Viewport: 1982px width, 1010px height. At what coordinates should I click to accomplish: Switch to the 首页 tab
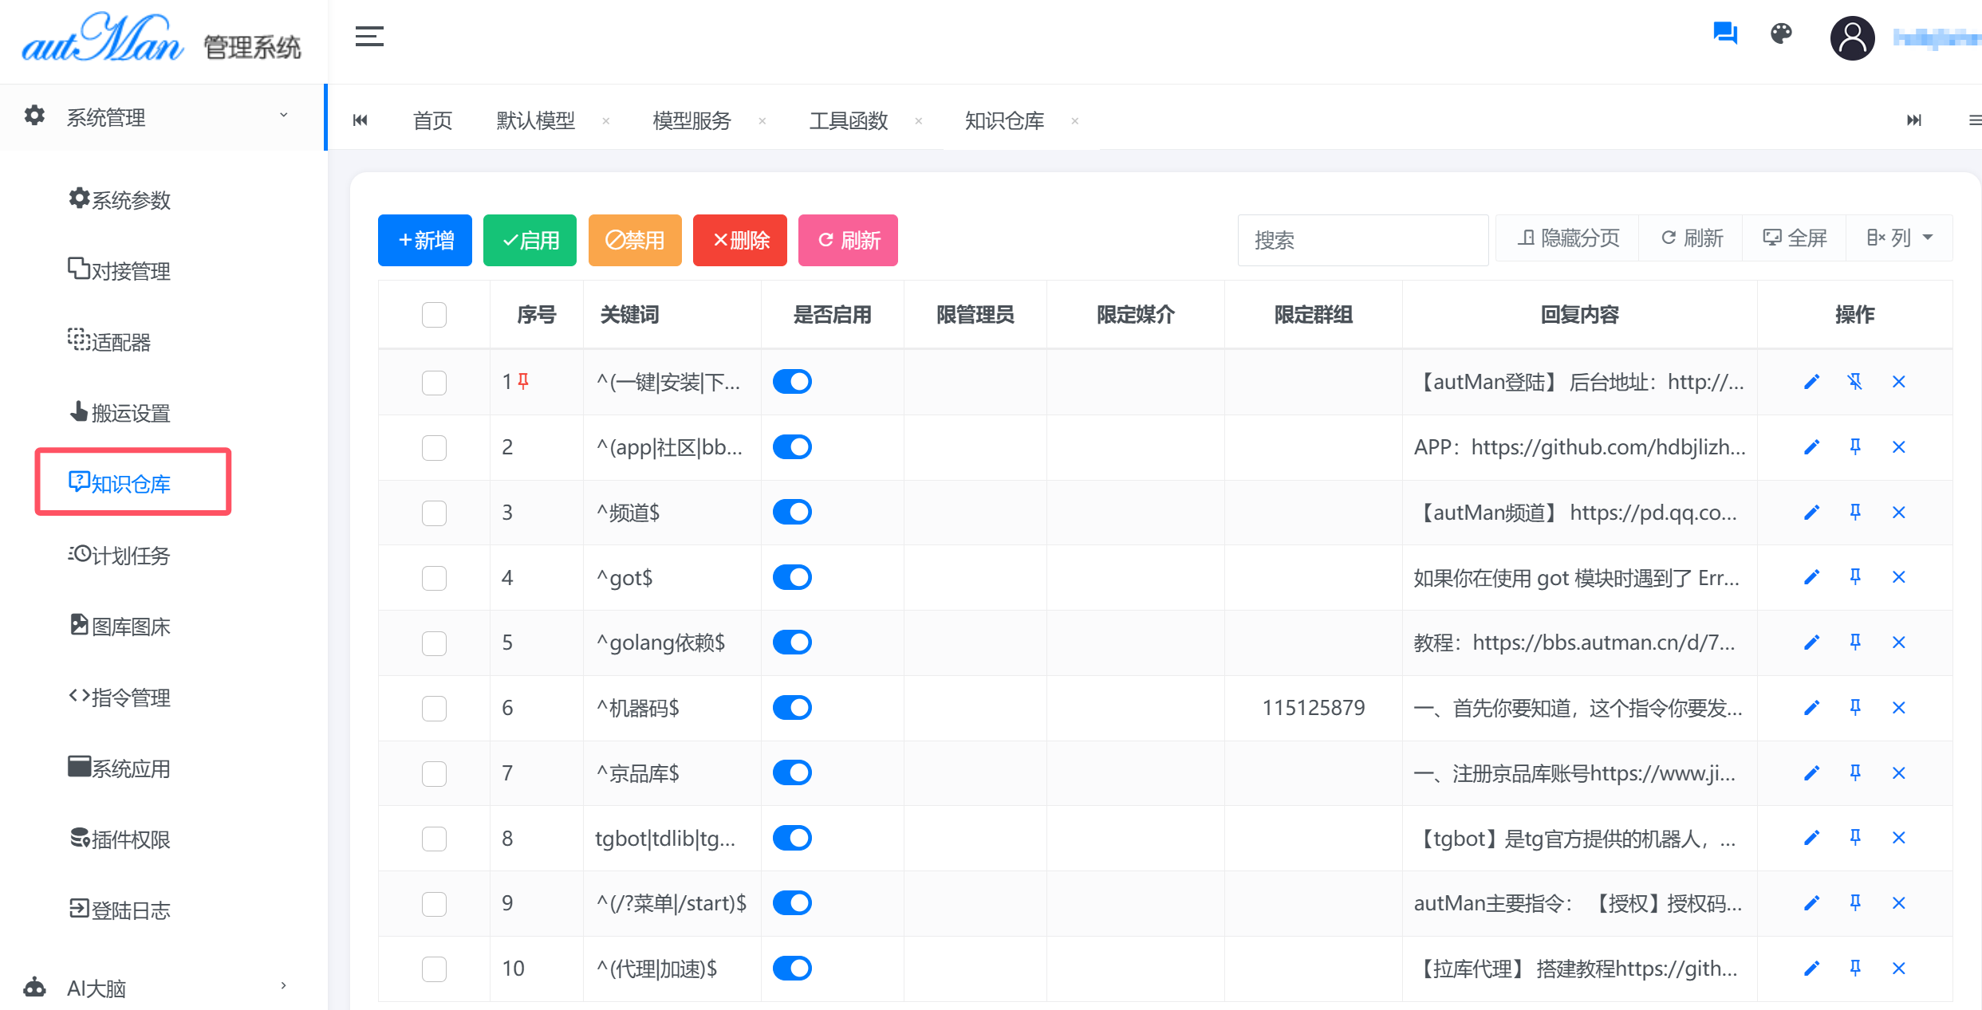[x=431, y=120]
